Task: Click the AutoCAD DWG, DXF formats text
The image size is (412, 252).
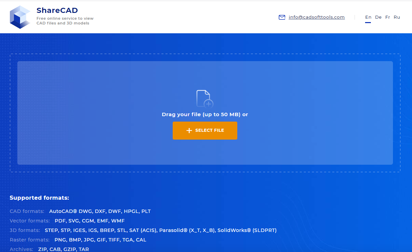Action: click(100, 211)
